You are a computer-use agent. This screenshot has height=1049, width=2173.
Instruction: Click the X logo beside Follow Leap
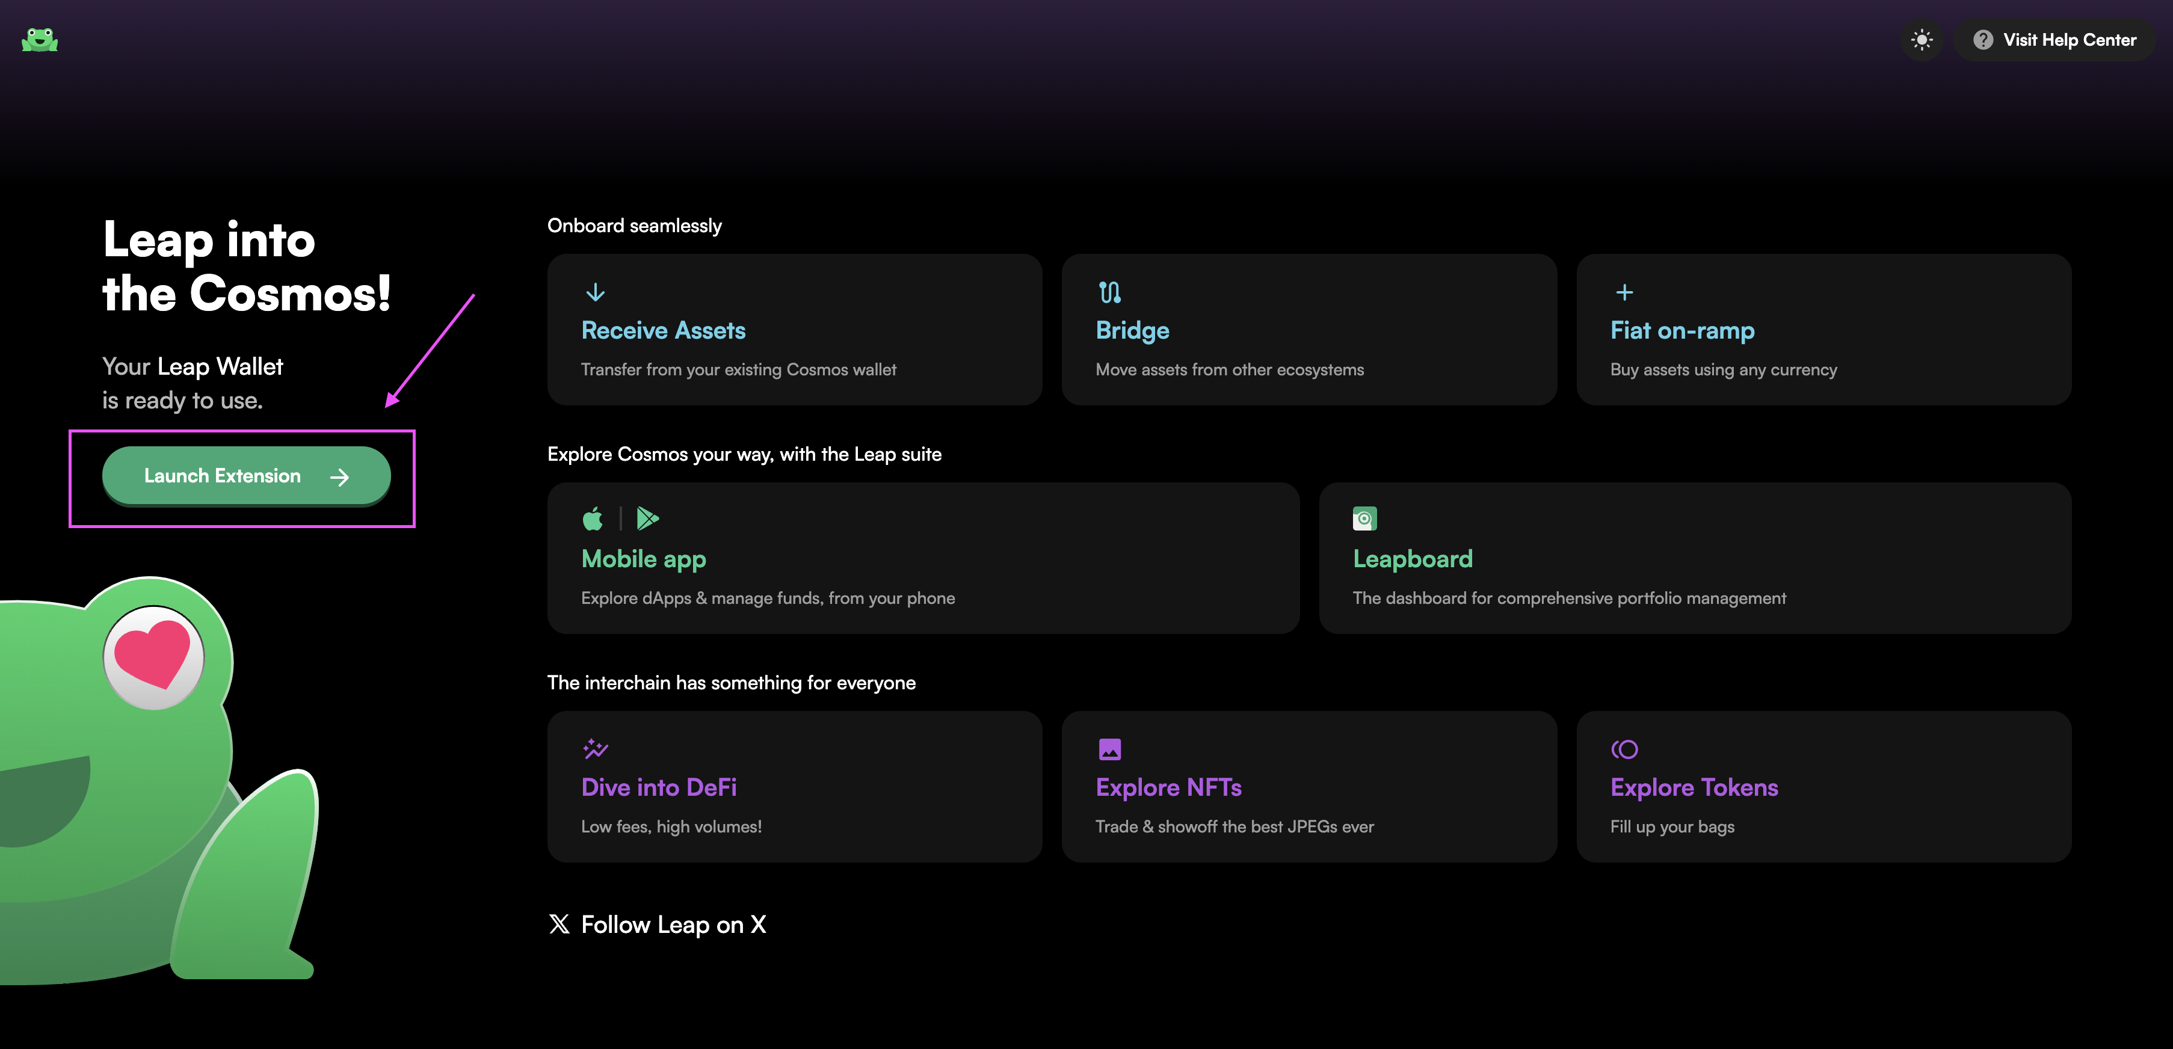(x=558, y=924)
